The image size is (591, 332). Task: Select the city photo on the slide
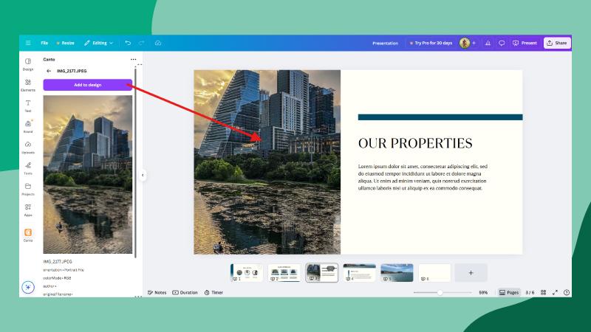point(267,162)
